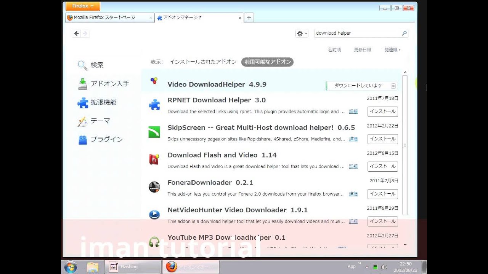Click the RPNET Download Helper puzzle icon
Viewport: 488px width, 274px height.
[154, 105]
